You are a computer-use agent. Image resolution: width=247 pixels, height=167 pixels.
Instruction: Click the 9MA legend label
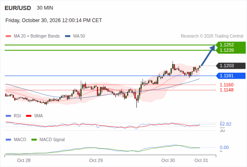click(39, 116)
